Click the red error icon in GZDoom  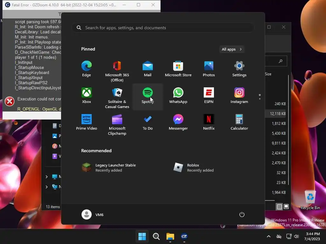click(x=10, y=101)
